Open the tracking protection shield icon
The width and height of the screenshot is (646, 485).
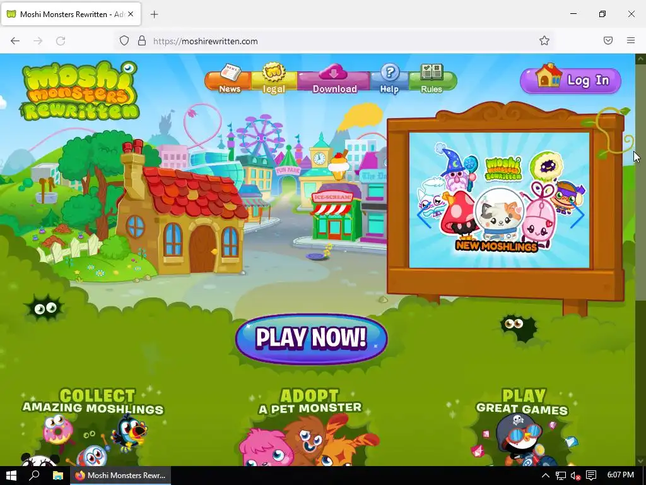point(124,41)
